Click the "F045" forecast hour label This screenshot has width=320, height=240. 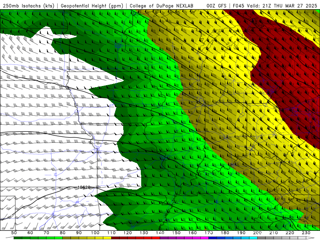(238, 6)
